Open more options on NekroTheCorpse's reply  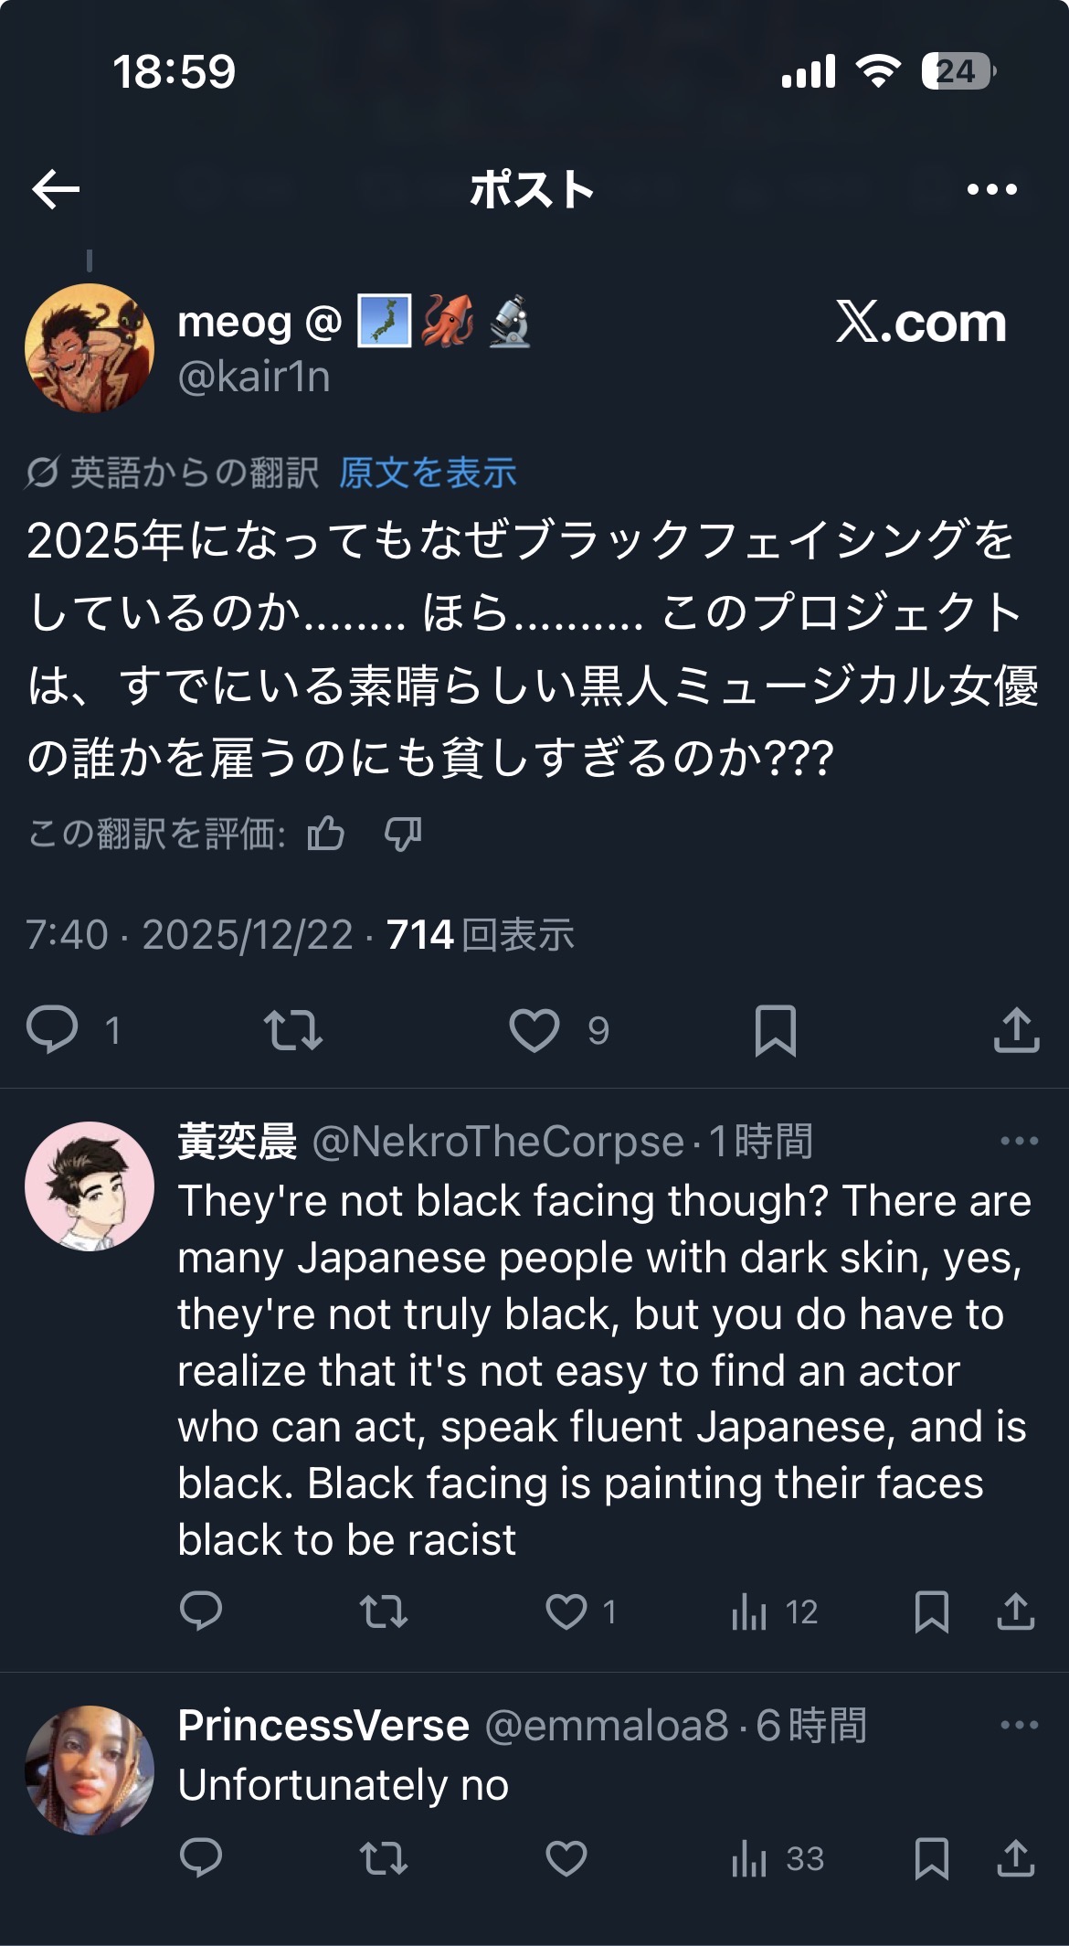click(1019, 1141)
